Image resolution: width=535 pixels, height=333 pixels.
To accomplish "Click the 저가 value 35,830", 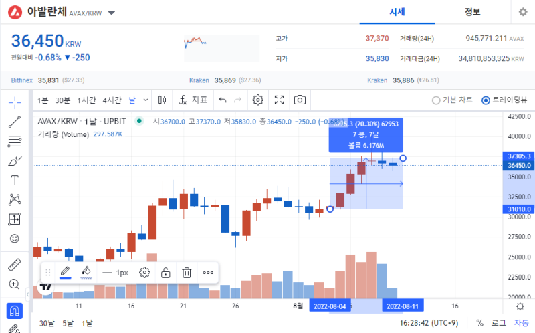I will [x=377, y=58].
